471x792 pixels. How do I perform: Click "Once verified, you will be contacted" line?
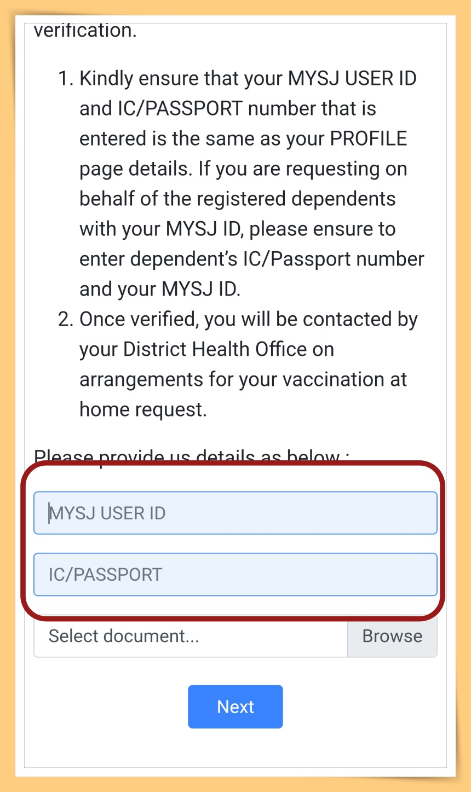tap(249, 320)
